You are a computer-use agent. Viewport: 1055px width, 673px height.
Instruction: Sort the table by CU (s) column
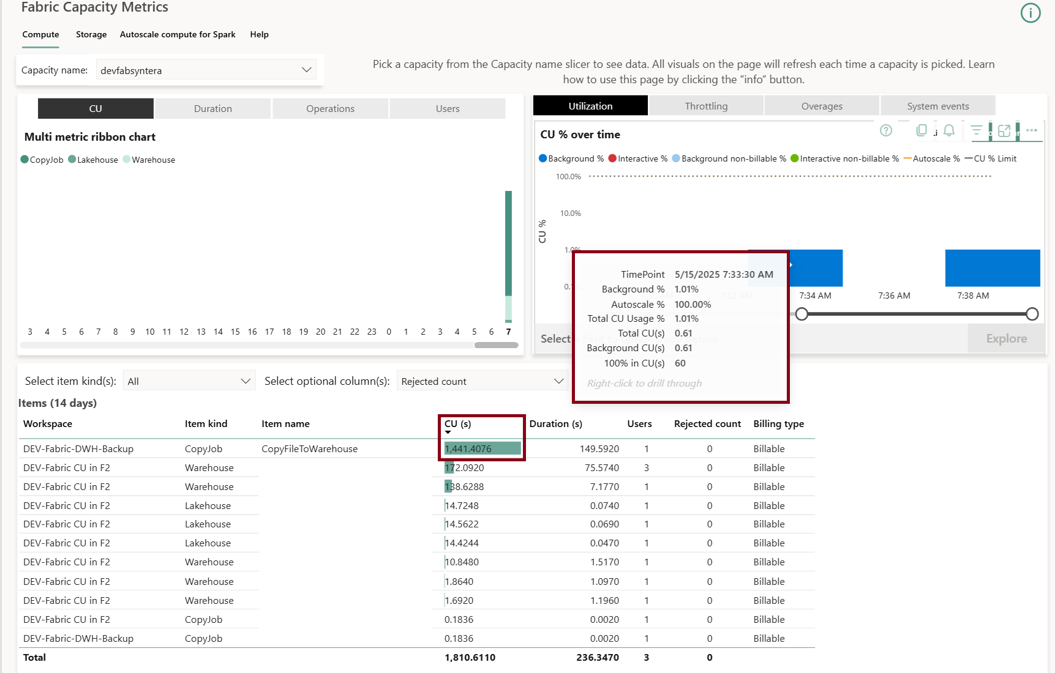coord(456,423)
